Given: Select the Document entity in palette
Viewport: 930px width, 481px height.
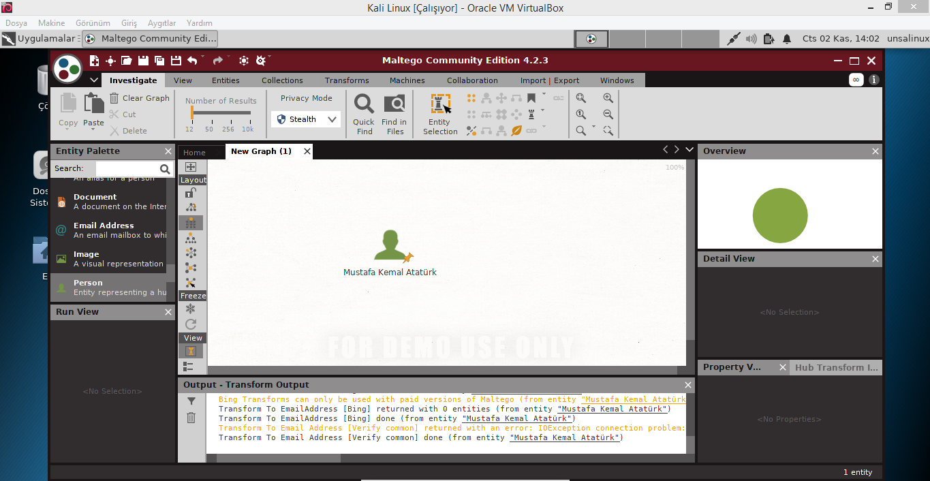Looking at the screenshot, I should click(x=108, y=202).
